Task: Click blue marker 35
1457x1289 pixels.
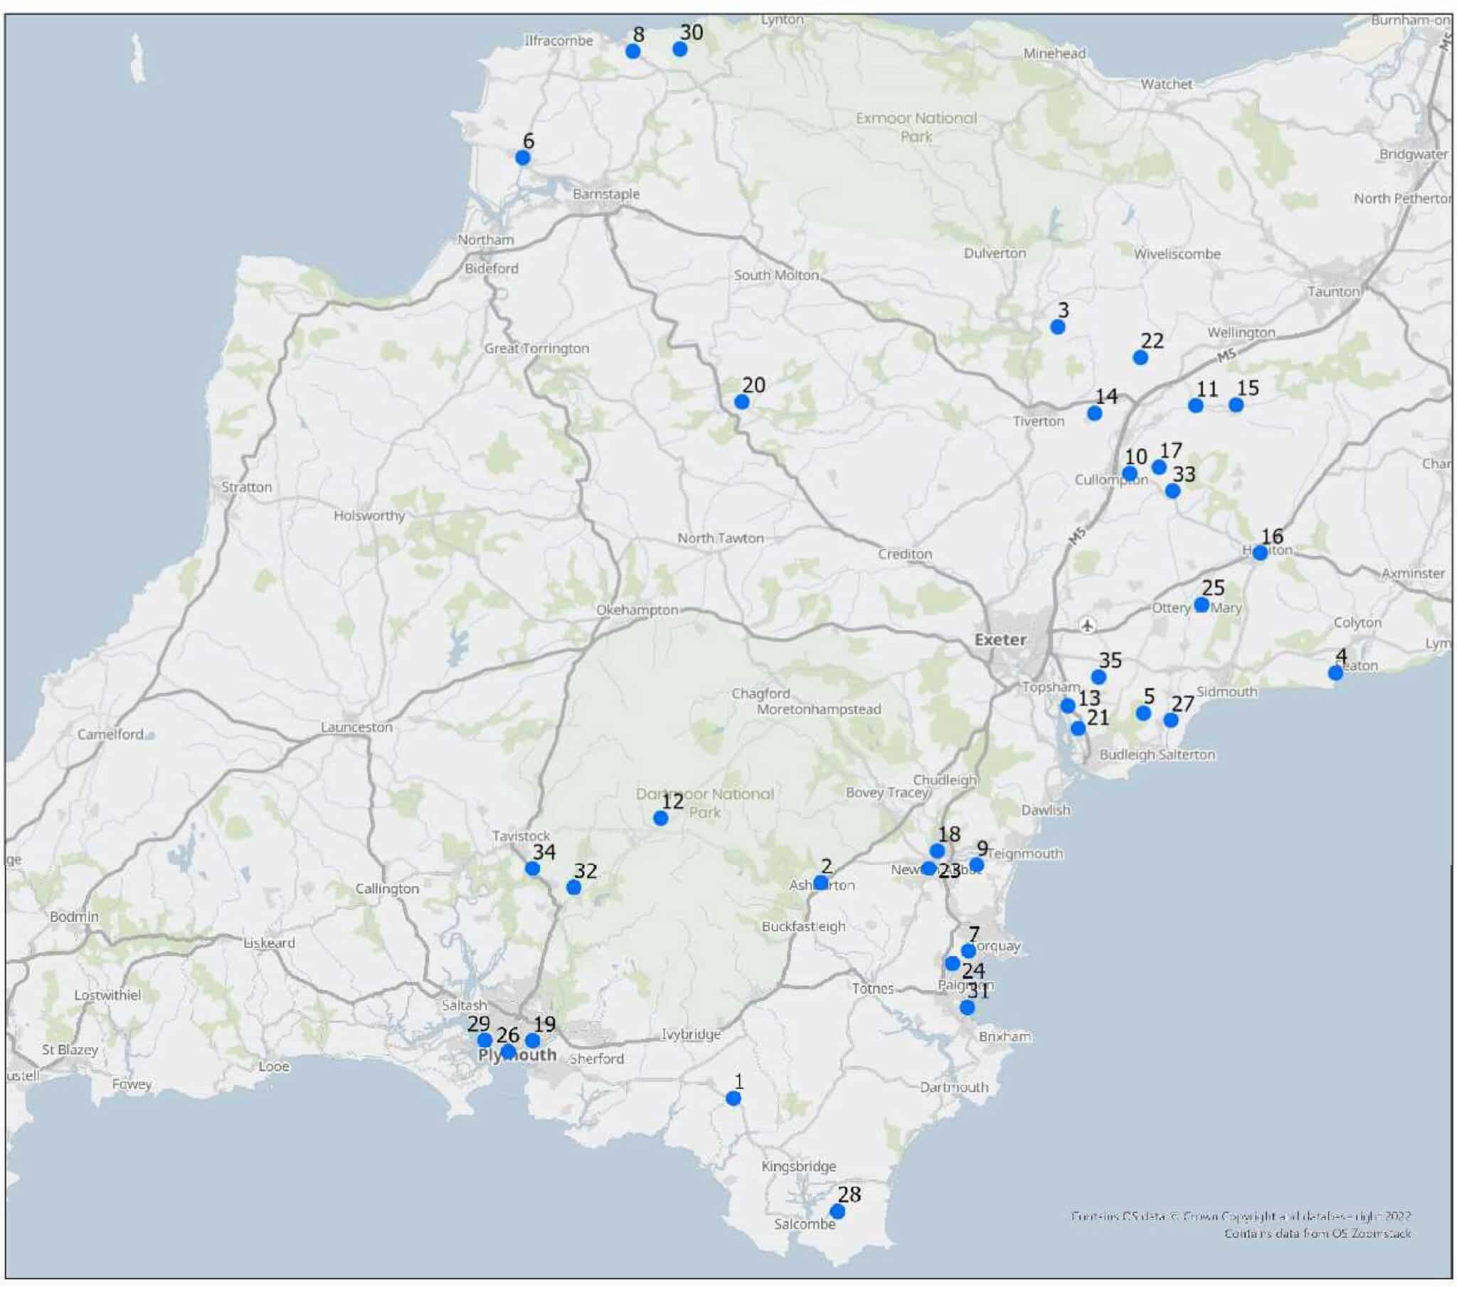Action: click(1099, 677)
